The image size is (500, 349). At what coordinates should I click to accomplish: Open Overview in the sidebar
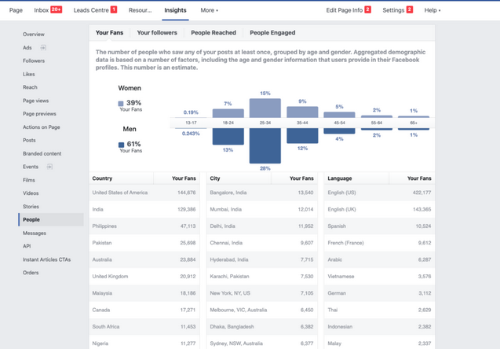[34, 34]
